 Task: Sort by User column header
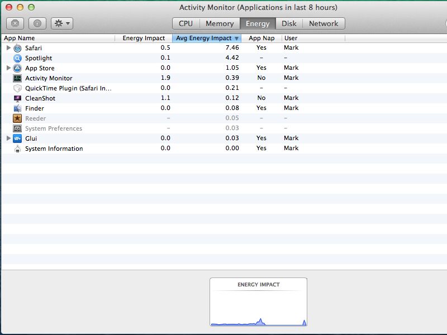(313, 38)
